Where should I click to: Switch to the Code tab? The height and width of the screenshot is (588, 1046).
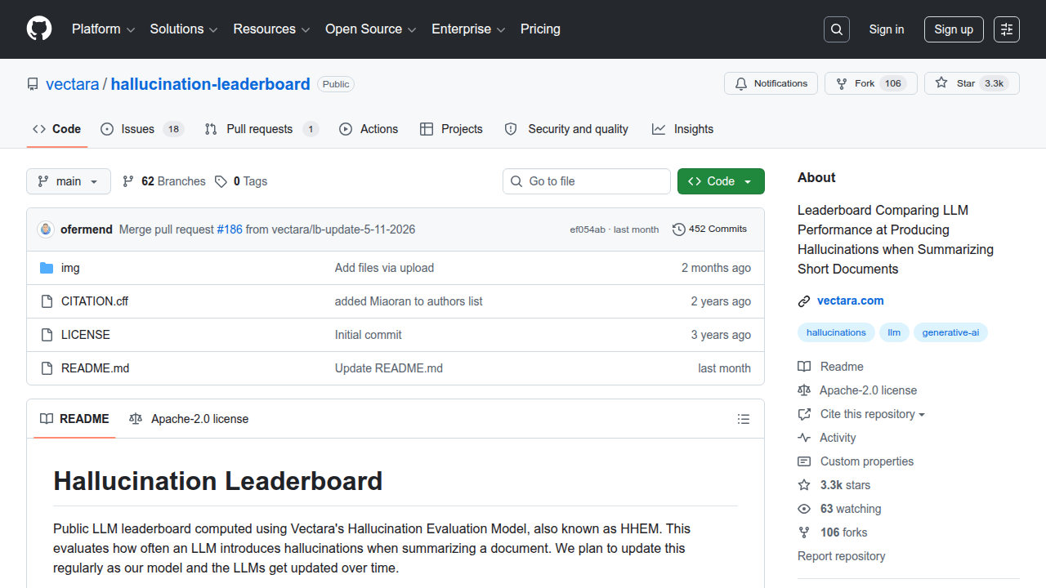(x=57, y=129)
